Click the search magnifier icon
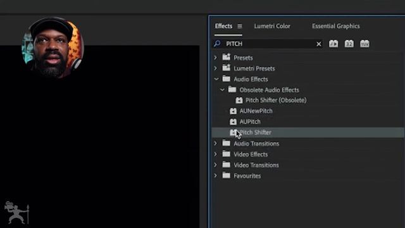The width and height of the screenshot is (405, 228). (217, 44)
